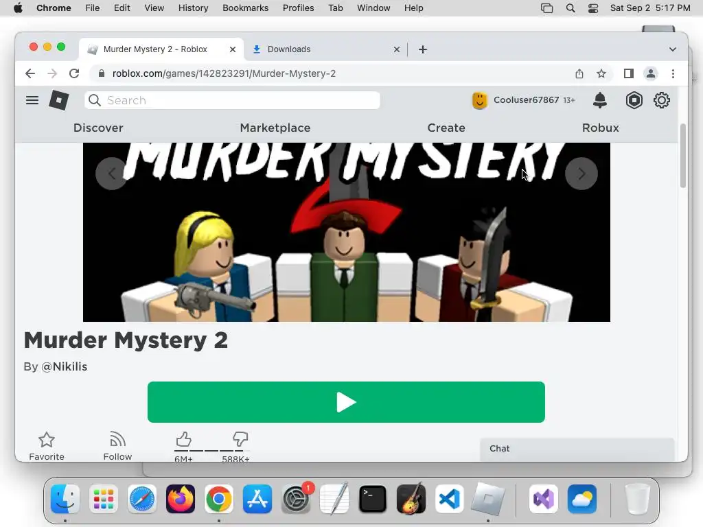The height and width of the screenshot is (527, 703).
Task: Go back in Chrome history
Action: pos(30,73)
